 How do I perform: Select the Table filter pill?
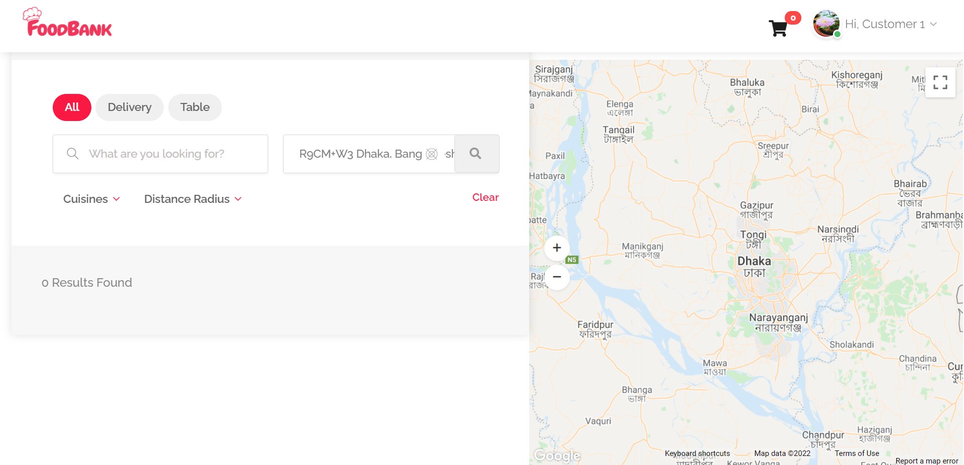pyautogui.click(x=195, y=107)
